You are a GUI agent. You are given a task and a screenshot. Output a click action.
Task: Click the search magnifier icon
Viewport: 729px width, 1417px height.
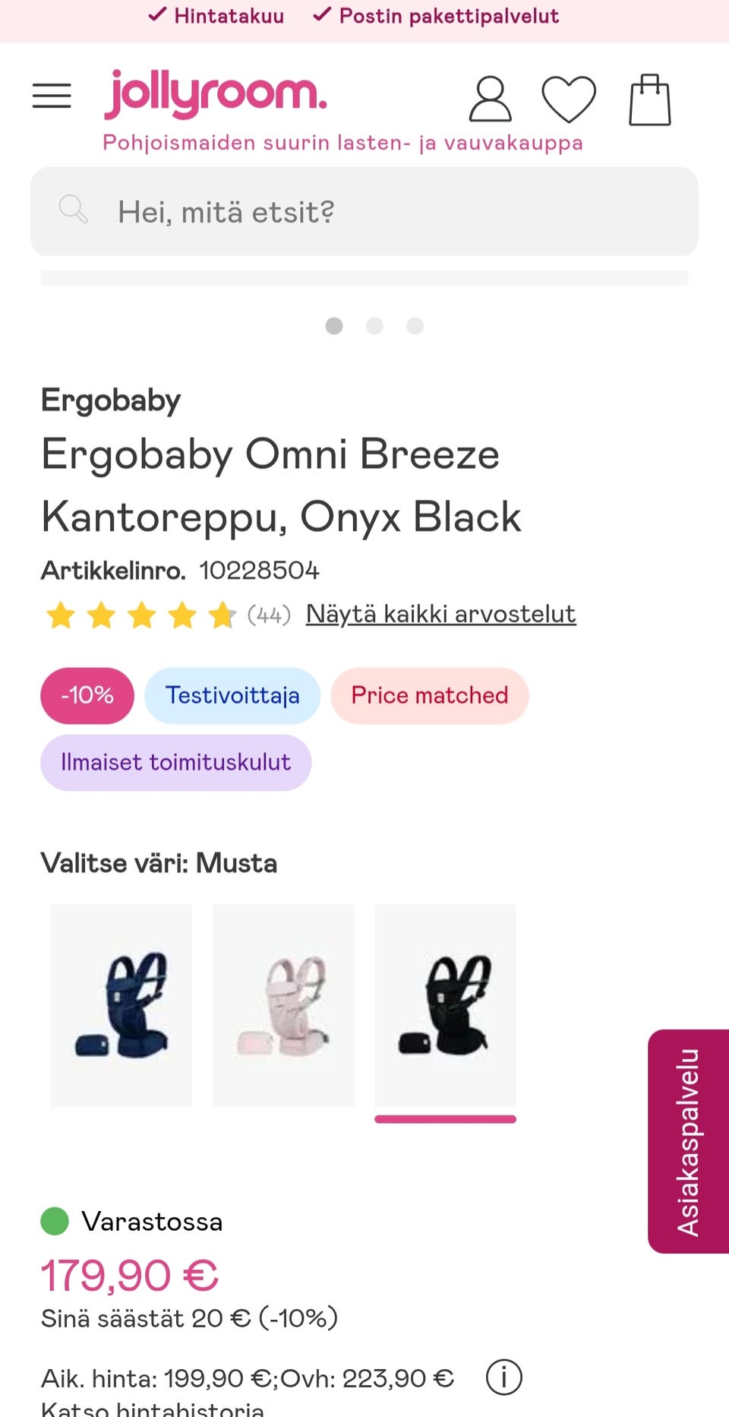(x=74, y=209)
